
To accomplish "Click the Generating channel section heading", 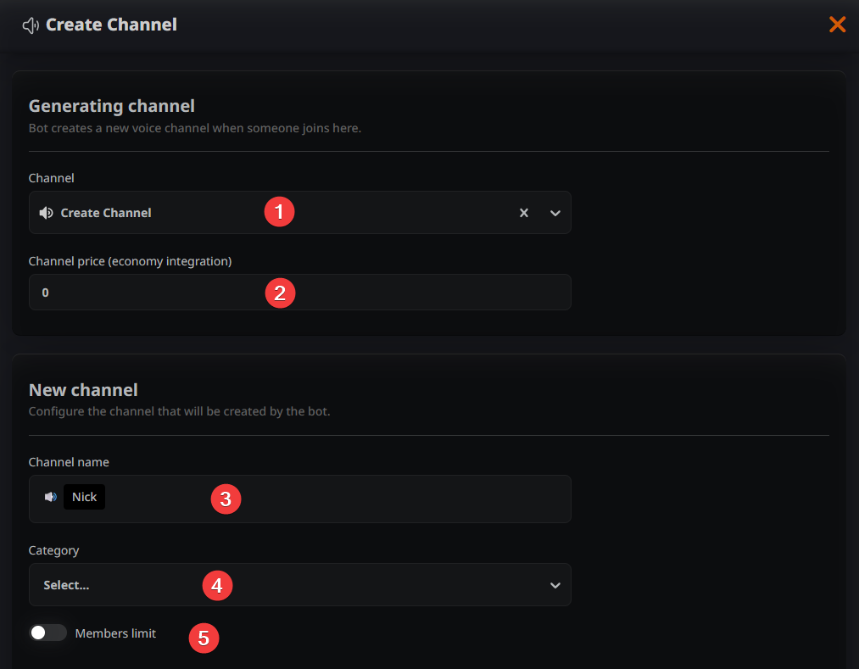I will (112, 106).
